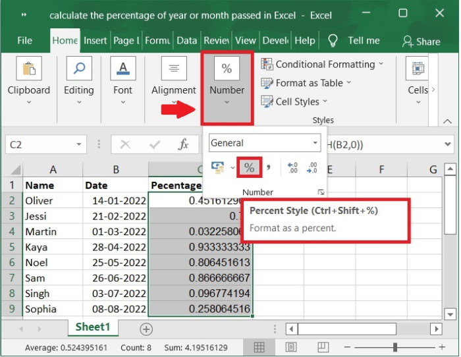Open the Editing group magnifier icon
The width and height of the screenshot is (461, 357).
click(x=79, y=69)
